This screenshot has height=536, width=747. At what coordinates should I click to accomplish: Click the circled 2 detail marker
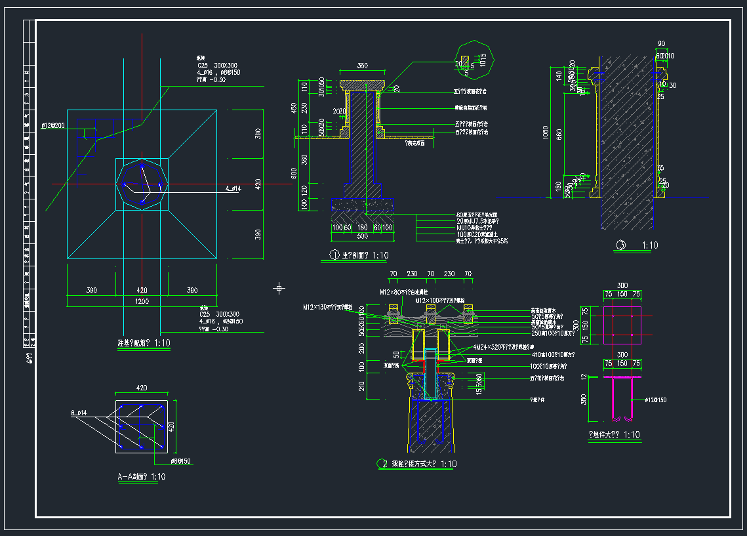(382, 464)
